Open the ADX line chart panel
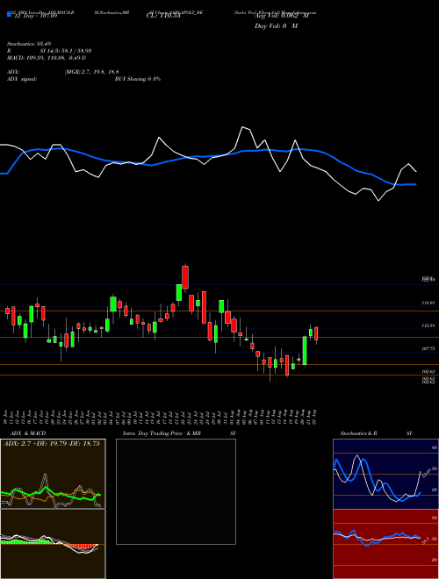 53,474
